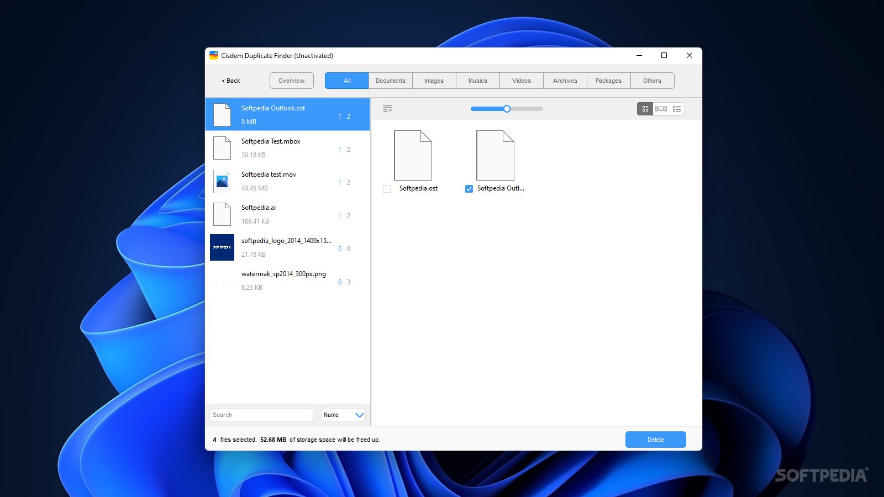884x497 pixels.
Task: Uncheck the Softpedia Outl... checkbox
Action: pyautogui.click(x=469, y=189)
